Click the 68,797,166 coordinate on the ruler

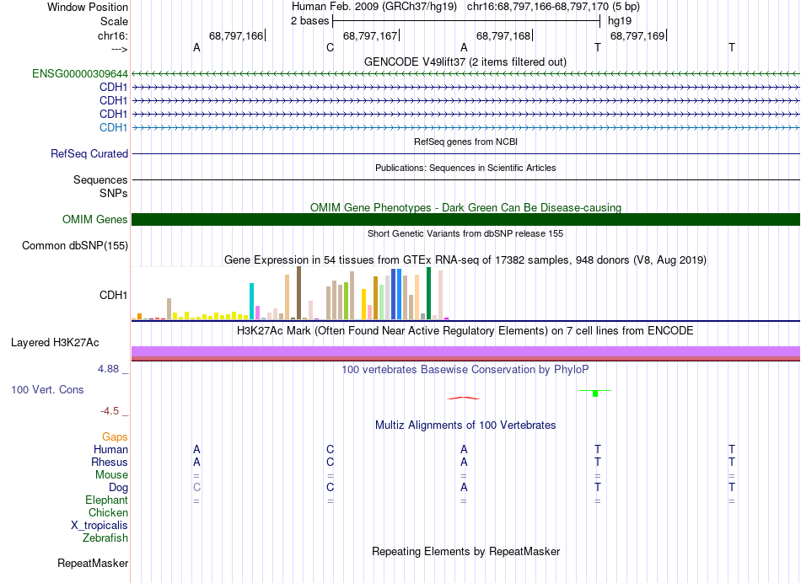tap(236, 35)
